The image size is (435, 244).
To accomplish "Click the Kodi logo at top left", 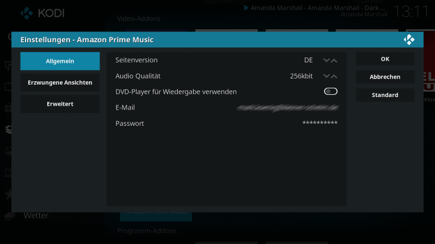I will 42,13.
